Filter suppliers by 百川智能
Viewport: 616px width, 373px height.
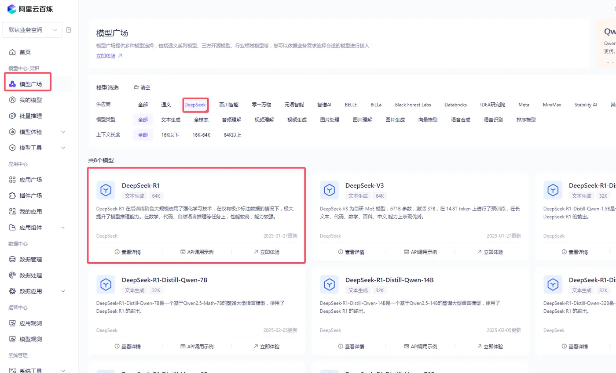pos(229,105)
